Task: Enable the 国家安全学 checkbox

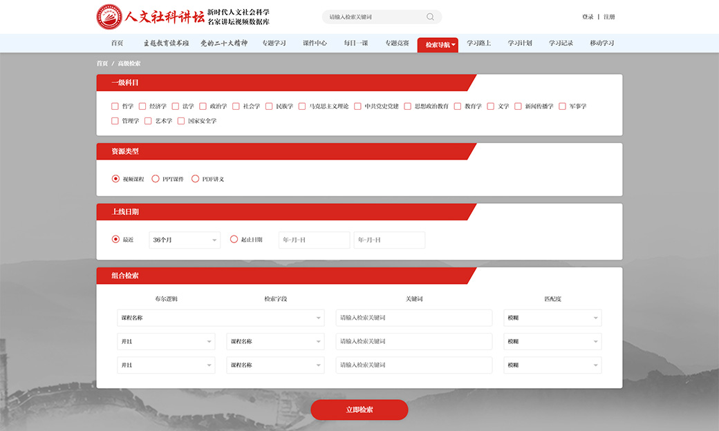Action: 181,121
